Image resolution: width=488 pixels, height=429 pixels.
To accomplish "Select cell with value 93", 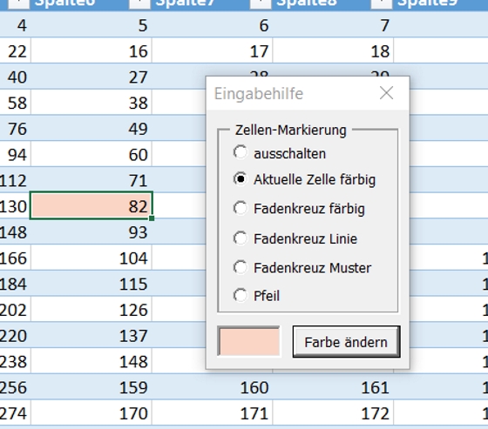I will (91, 231).
